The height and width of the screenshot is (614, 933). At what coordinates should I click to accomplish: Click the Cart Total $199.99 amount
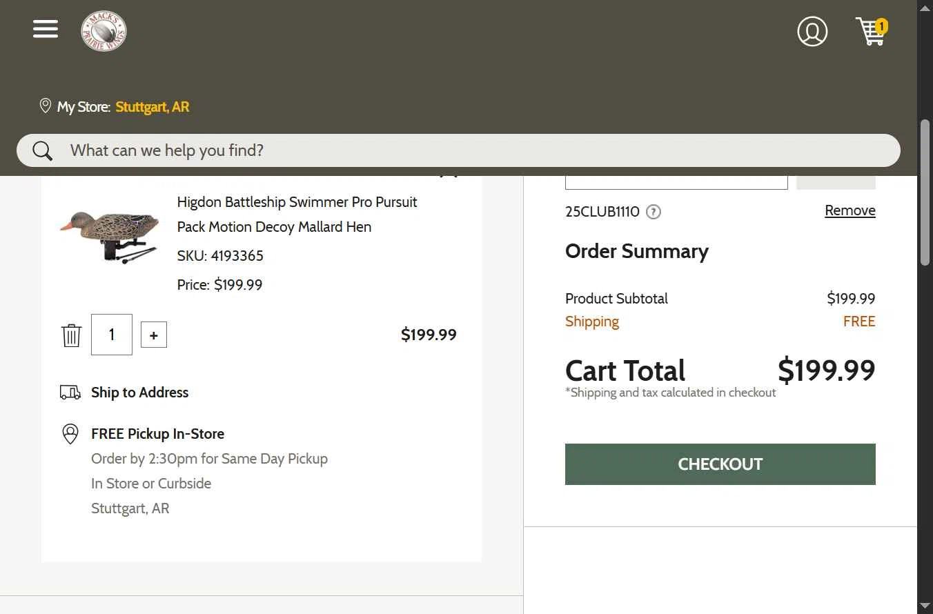click(x=826, y=370)
